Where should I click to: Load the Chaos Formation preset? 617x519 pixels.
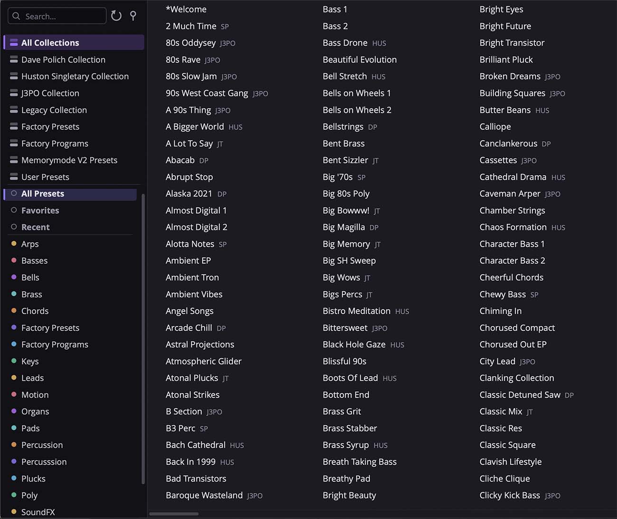[x=513, y=227]
